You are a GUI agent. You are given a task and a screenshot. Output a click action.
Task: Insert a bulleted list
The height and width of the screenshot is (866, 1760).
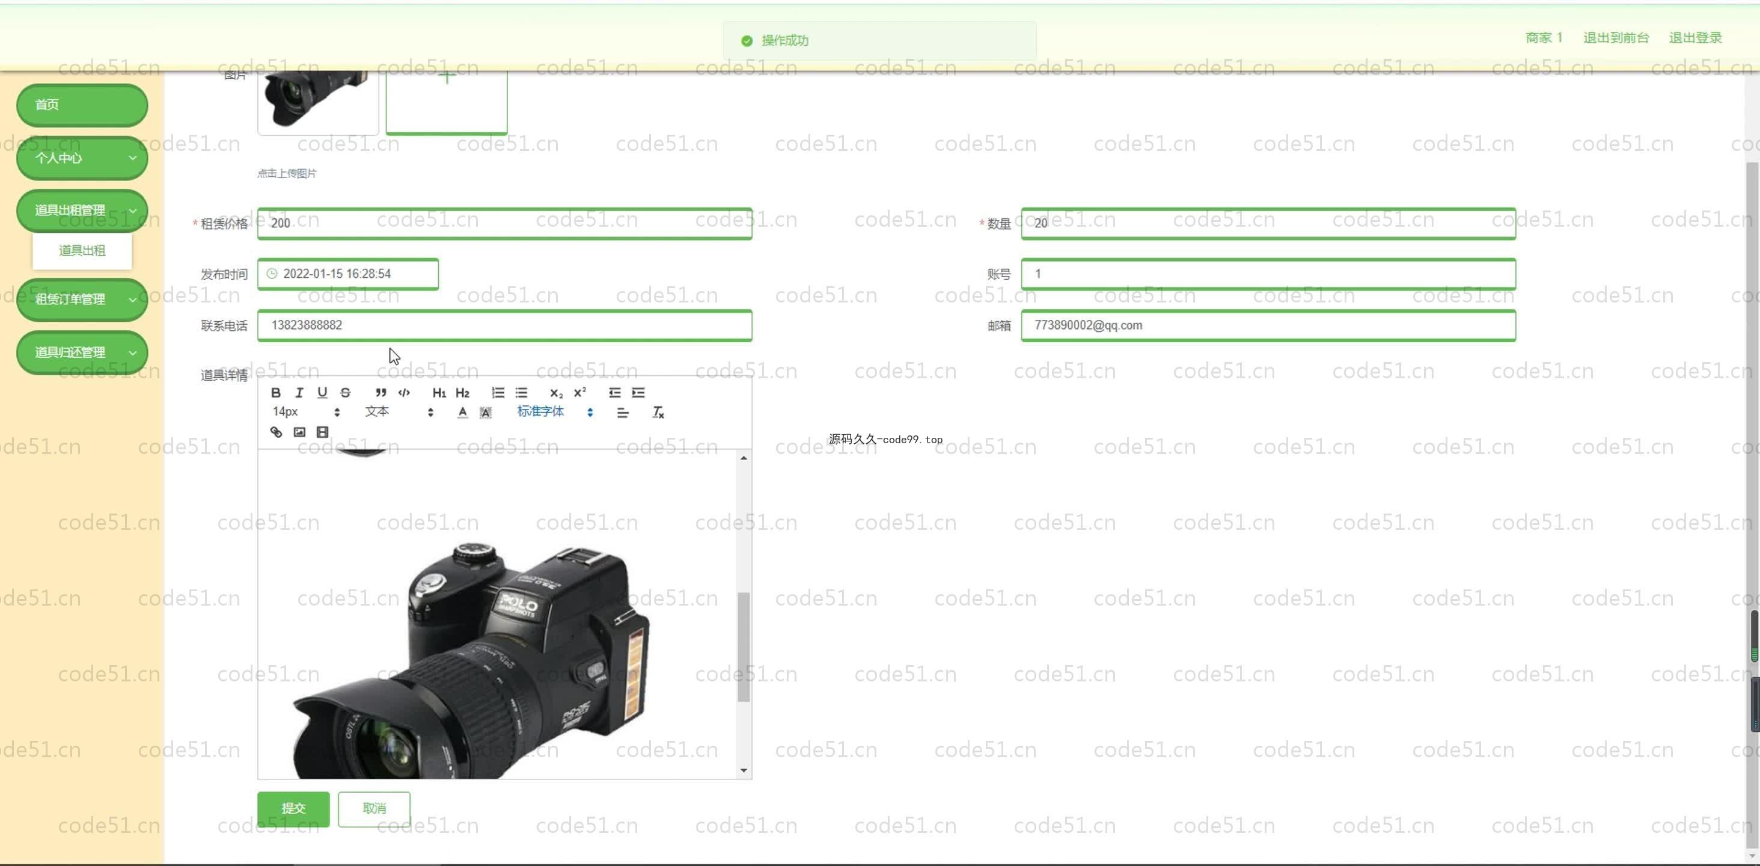tap(521, 392)
